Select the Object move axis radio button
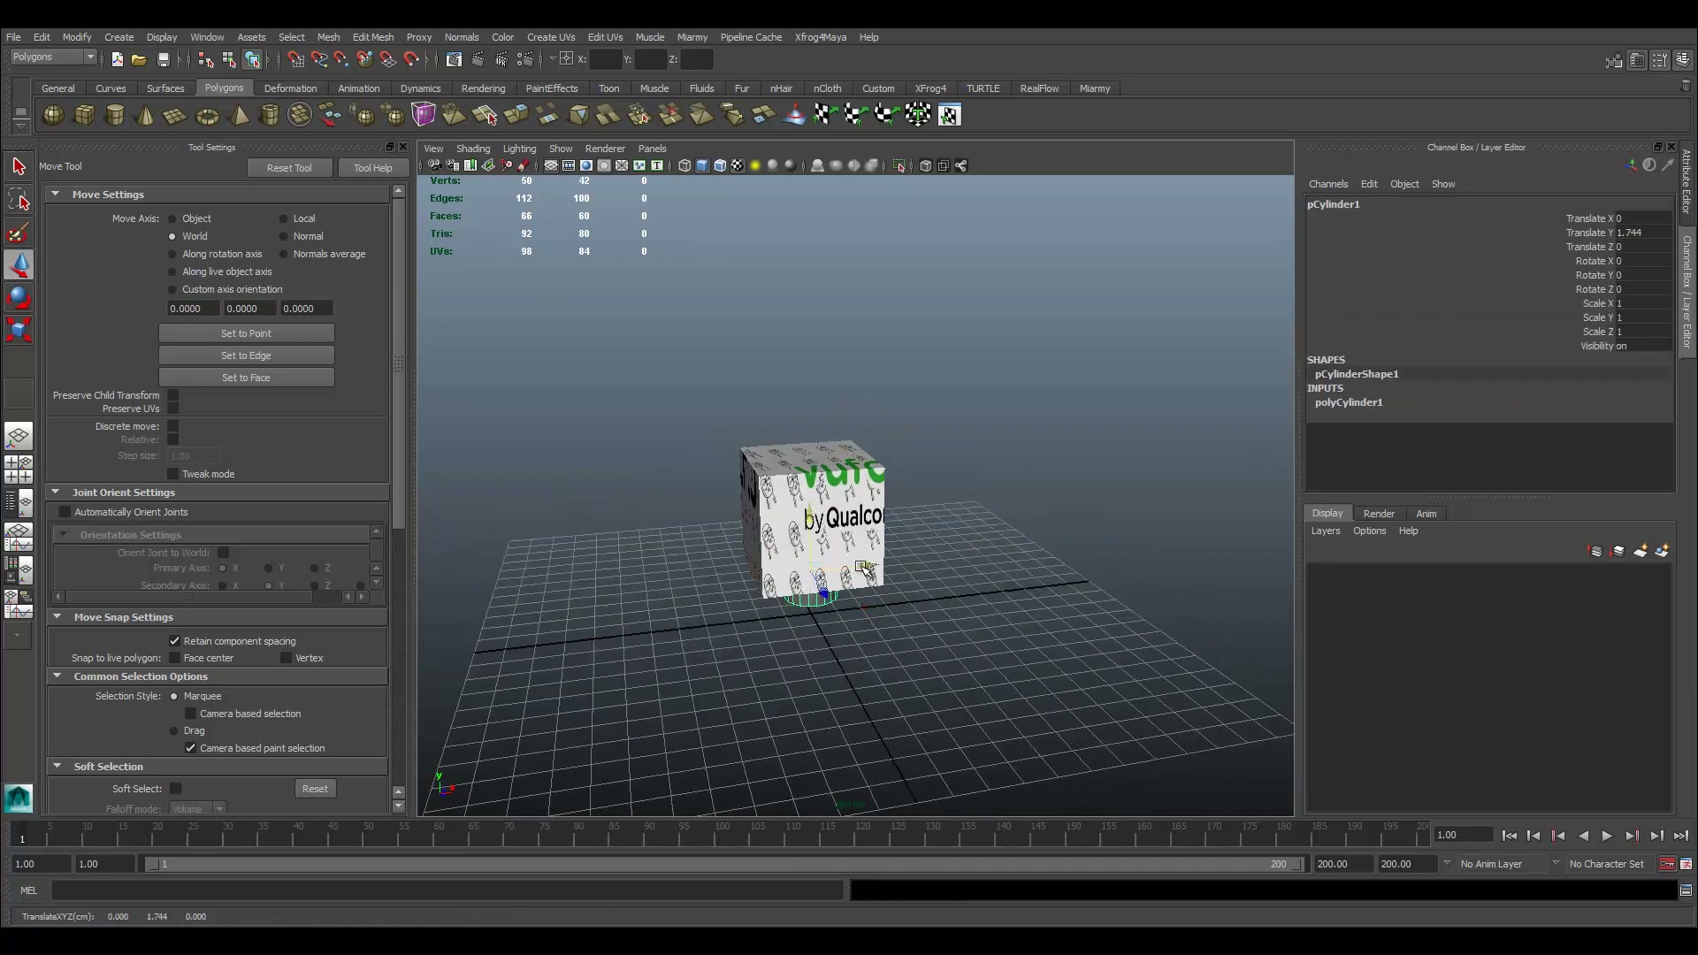Viewport: 1698px width, 955px height. (172, 218)
